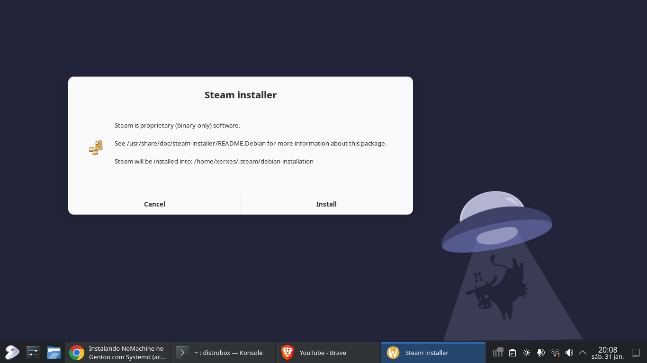The width and height of the screenshot is (647, 363).
Task: Open the speaker volume tray icon
Action: point(569,353)
